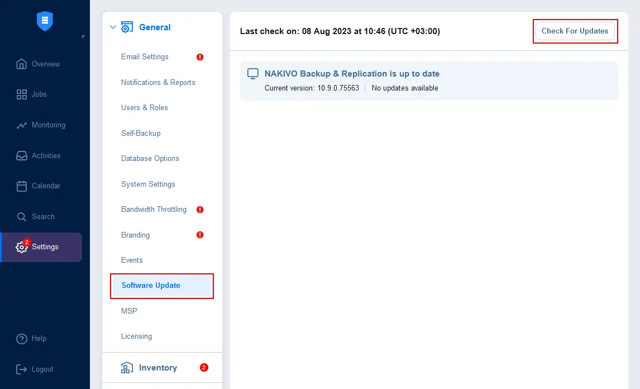640x389 pixels.
Task: Open Users & Roles settings
Action: 145,108
